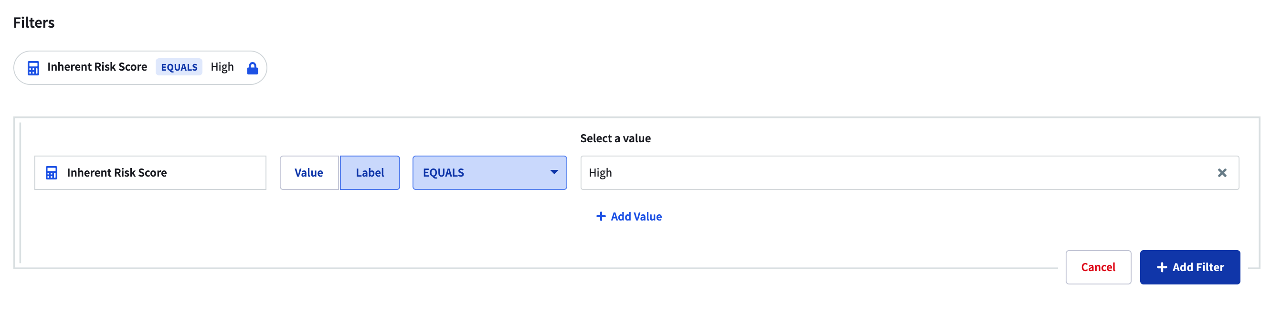This screenshot has width=1271, height=315.
Task: Click the lock icon on the filter chip
Action: [252, 68]
